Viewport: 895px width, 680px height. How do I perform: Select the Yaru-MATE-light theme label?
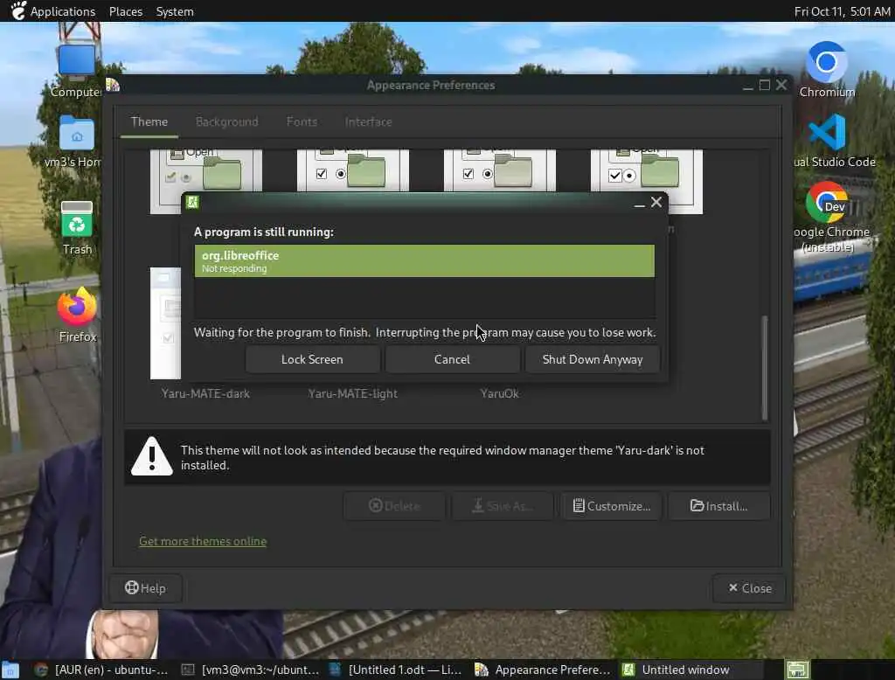pyautogui.click(x=353, y=393)
